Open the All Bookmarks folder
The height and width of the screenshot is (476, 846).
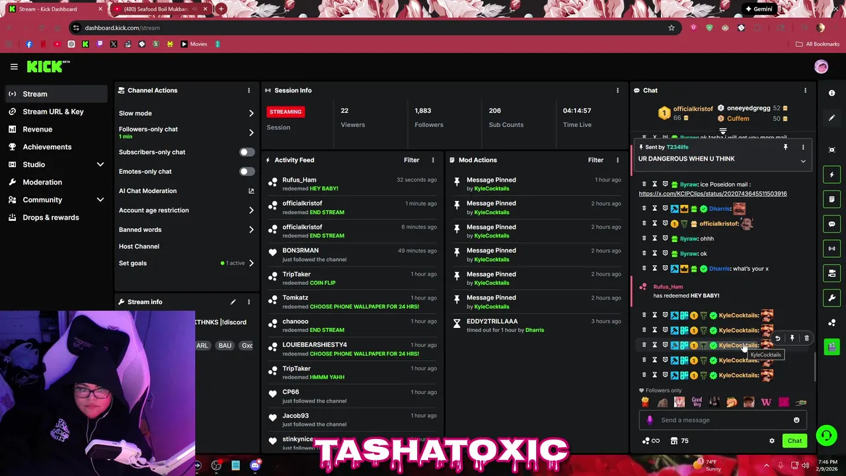pos(818,44)
